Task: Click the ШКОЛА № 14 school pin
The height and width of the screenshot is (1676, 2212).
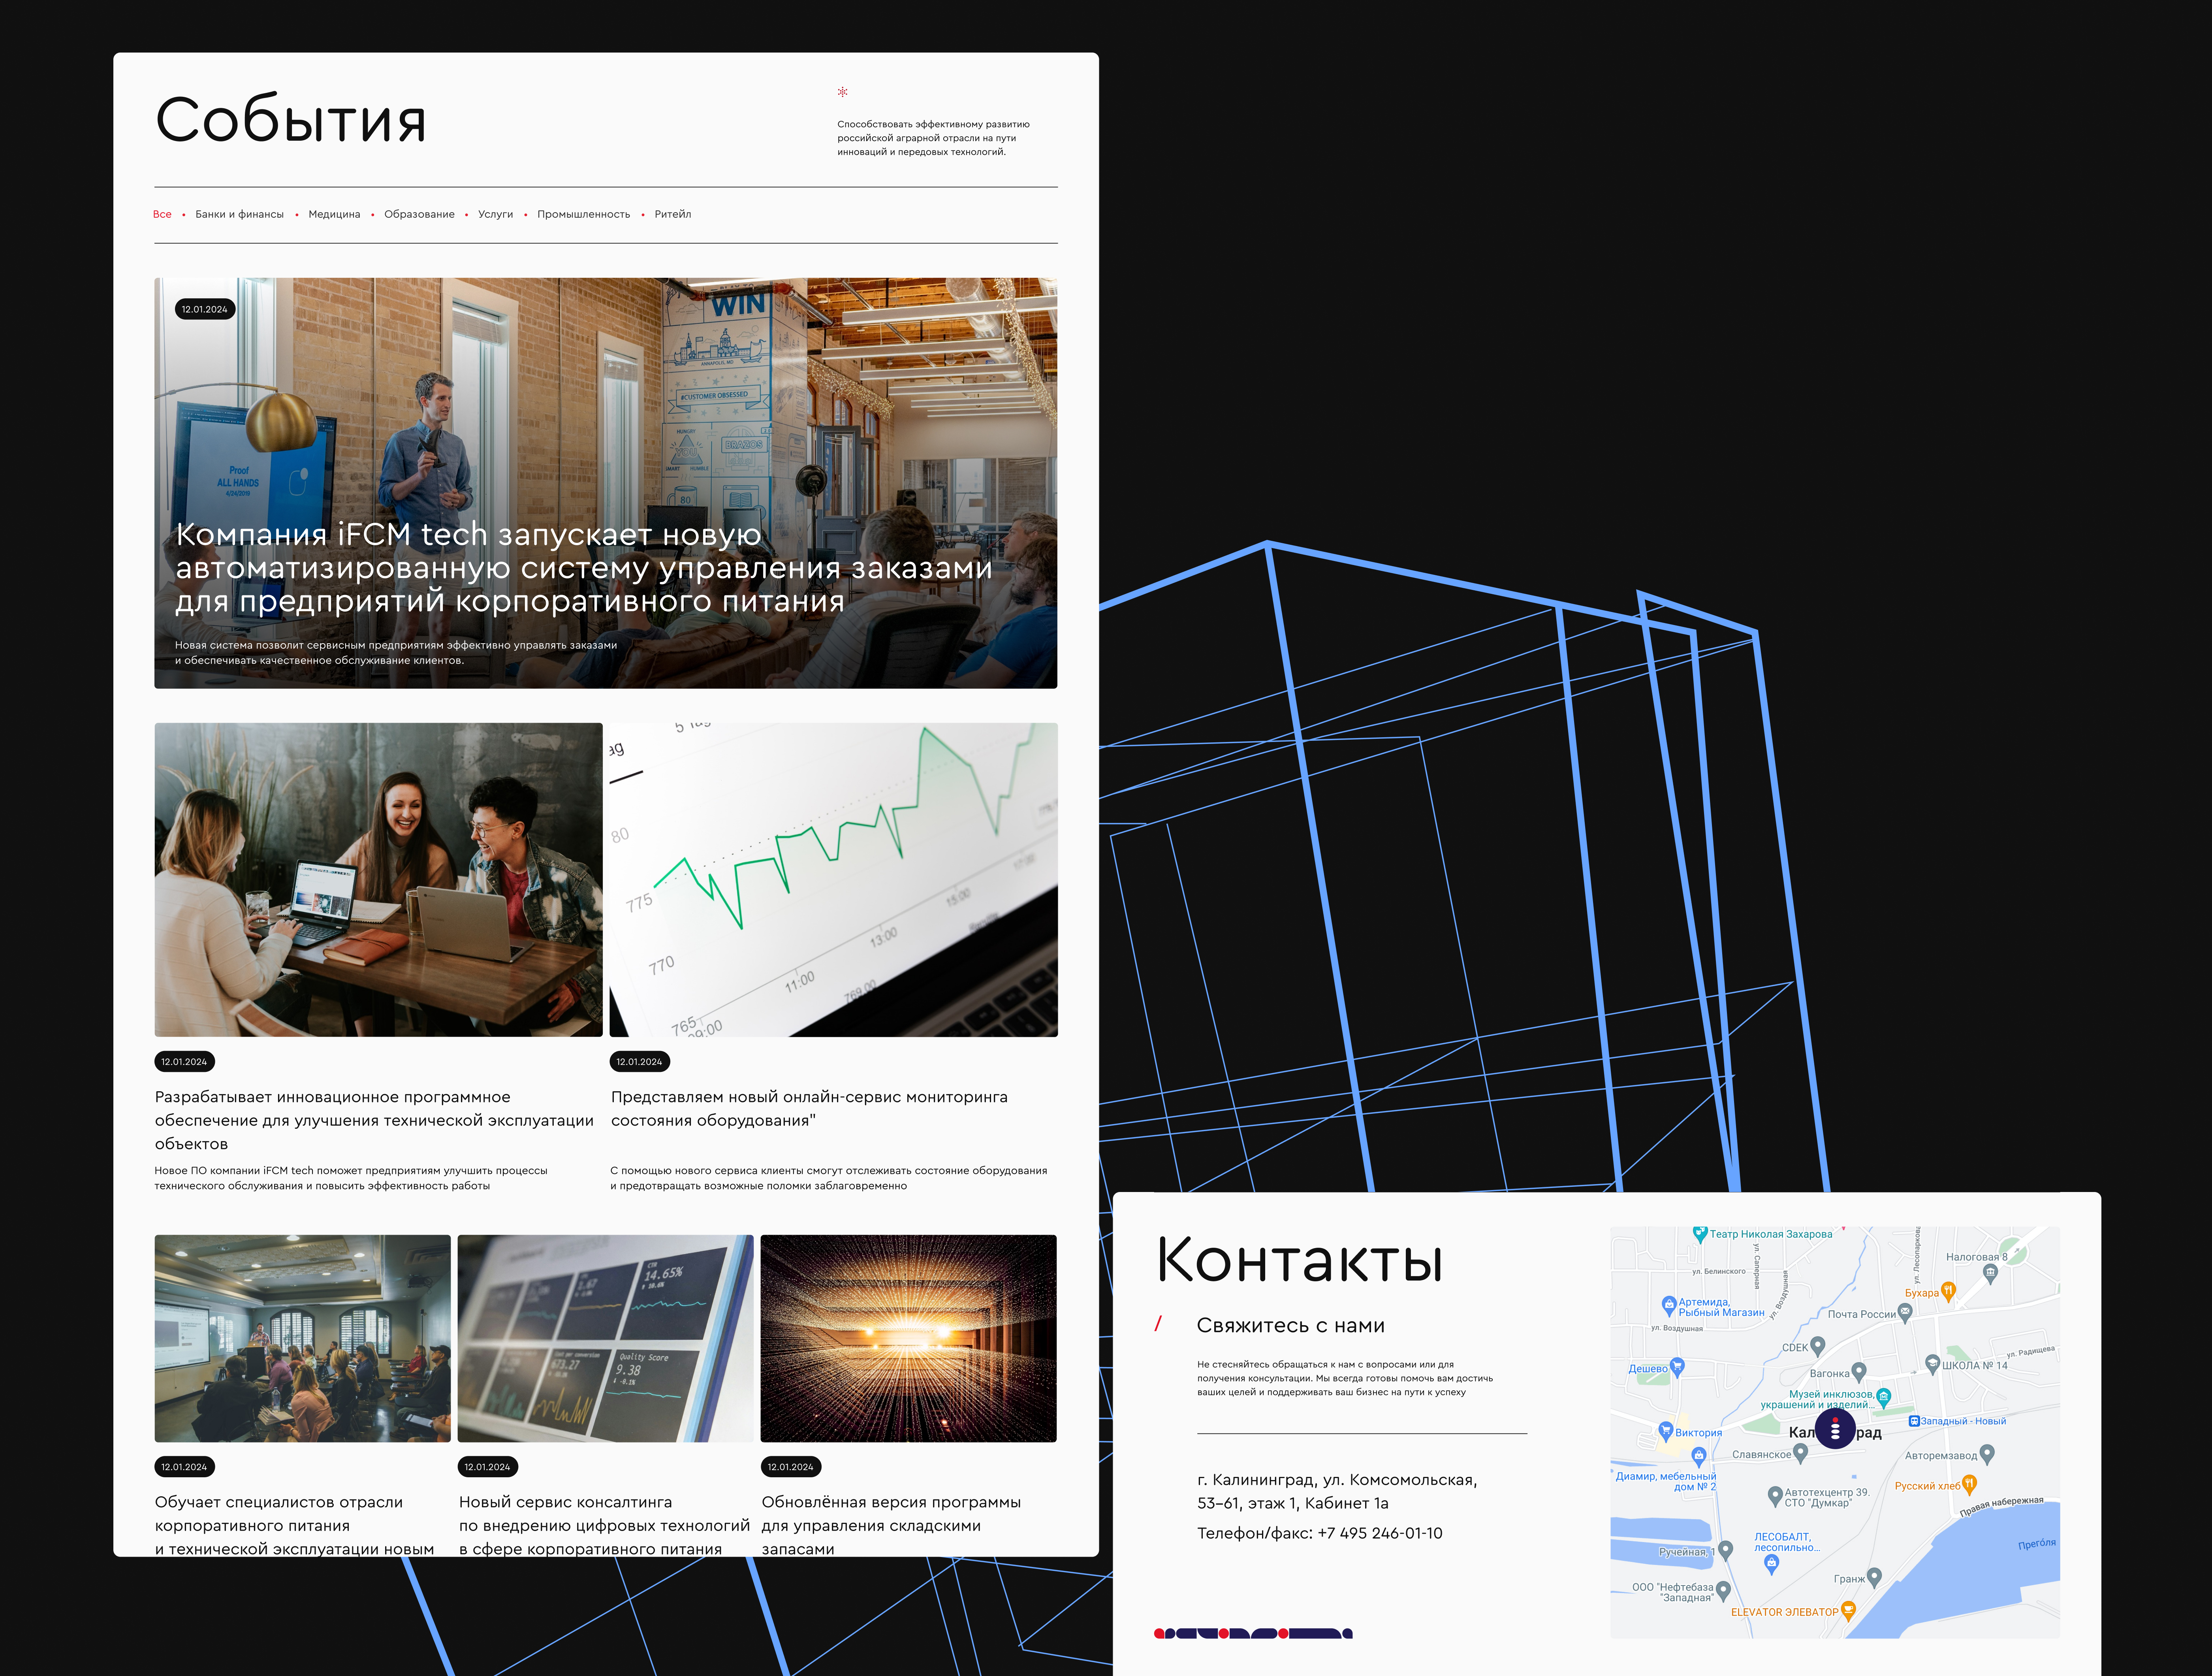Action: coord(1932,1363)
